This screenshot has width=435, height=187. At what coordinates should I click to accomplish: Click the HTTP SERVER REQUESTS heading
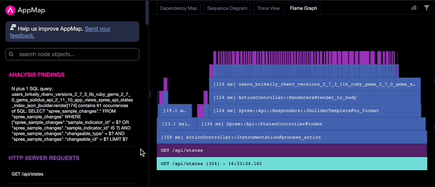pos(44,158)
